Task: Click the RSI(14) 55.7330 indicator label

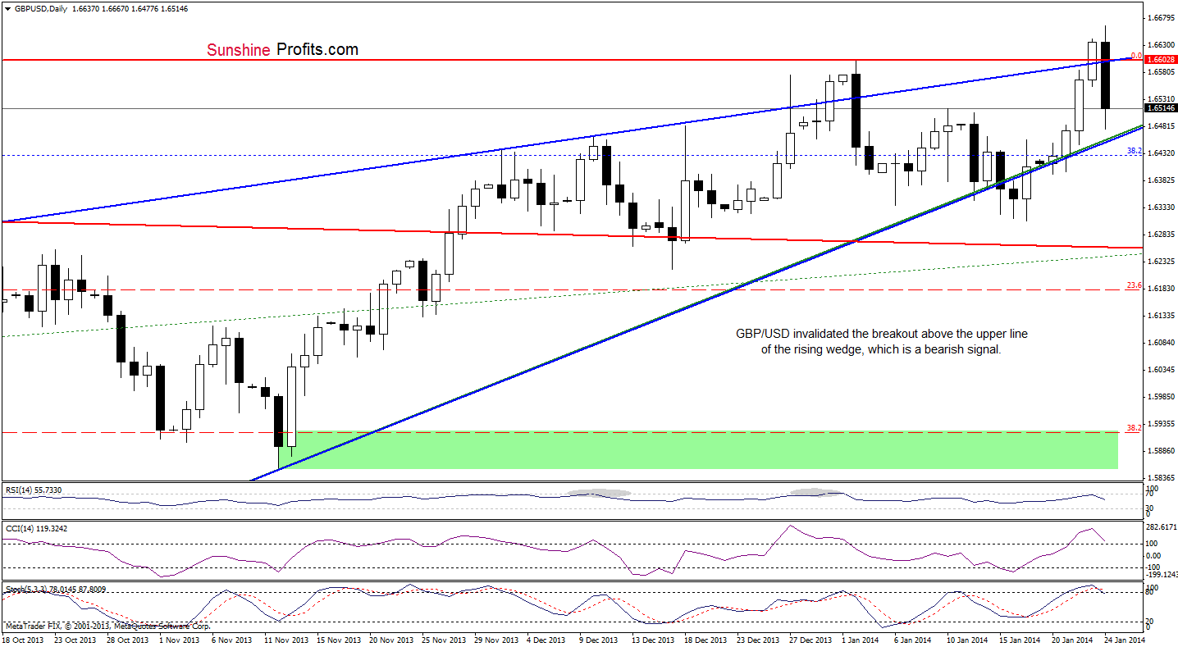Action: 32,490
